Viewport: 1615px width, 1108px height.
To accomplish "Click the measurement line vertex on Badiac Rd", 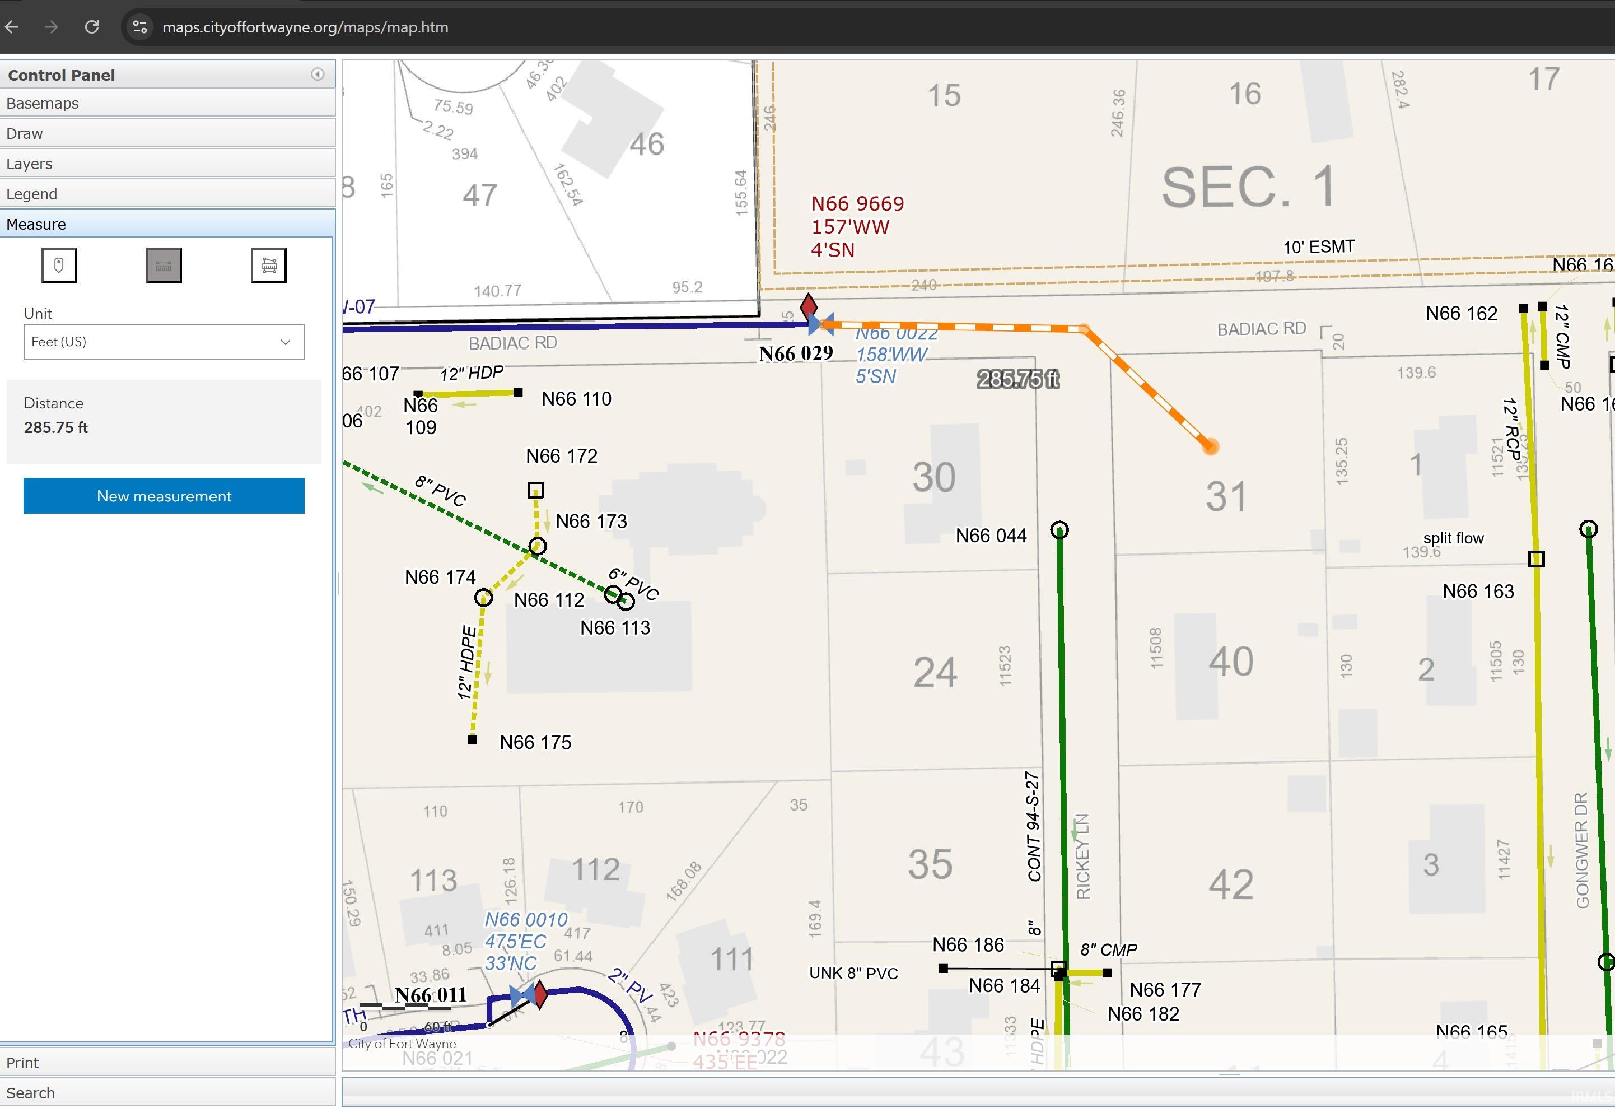I will click(1084, 329).
